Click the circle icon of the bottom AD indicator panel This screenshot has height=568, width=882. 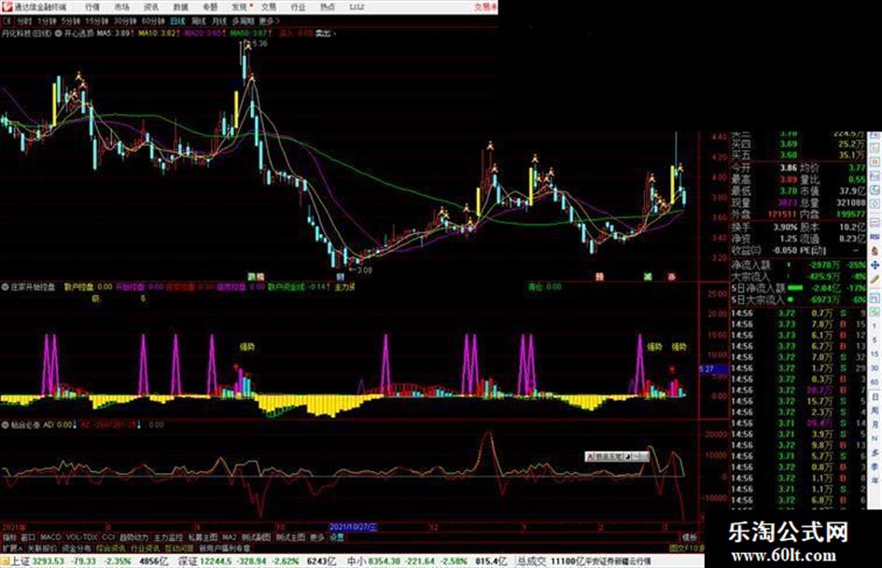point(5,425)
